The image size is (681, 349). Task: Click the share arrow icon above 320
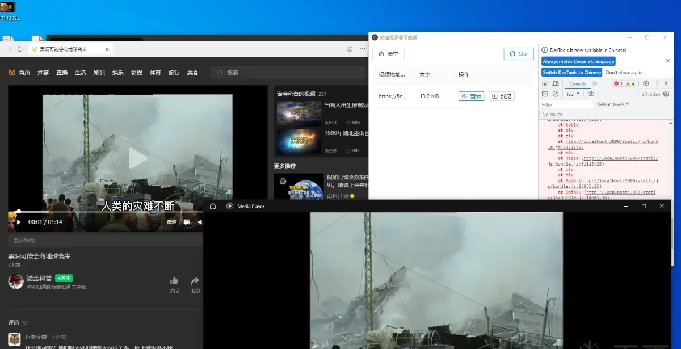pos(195,280)
